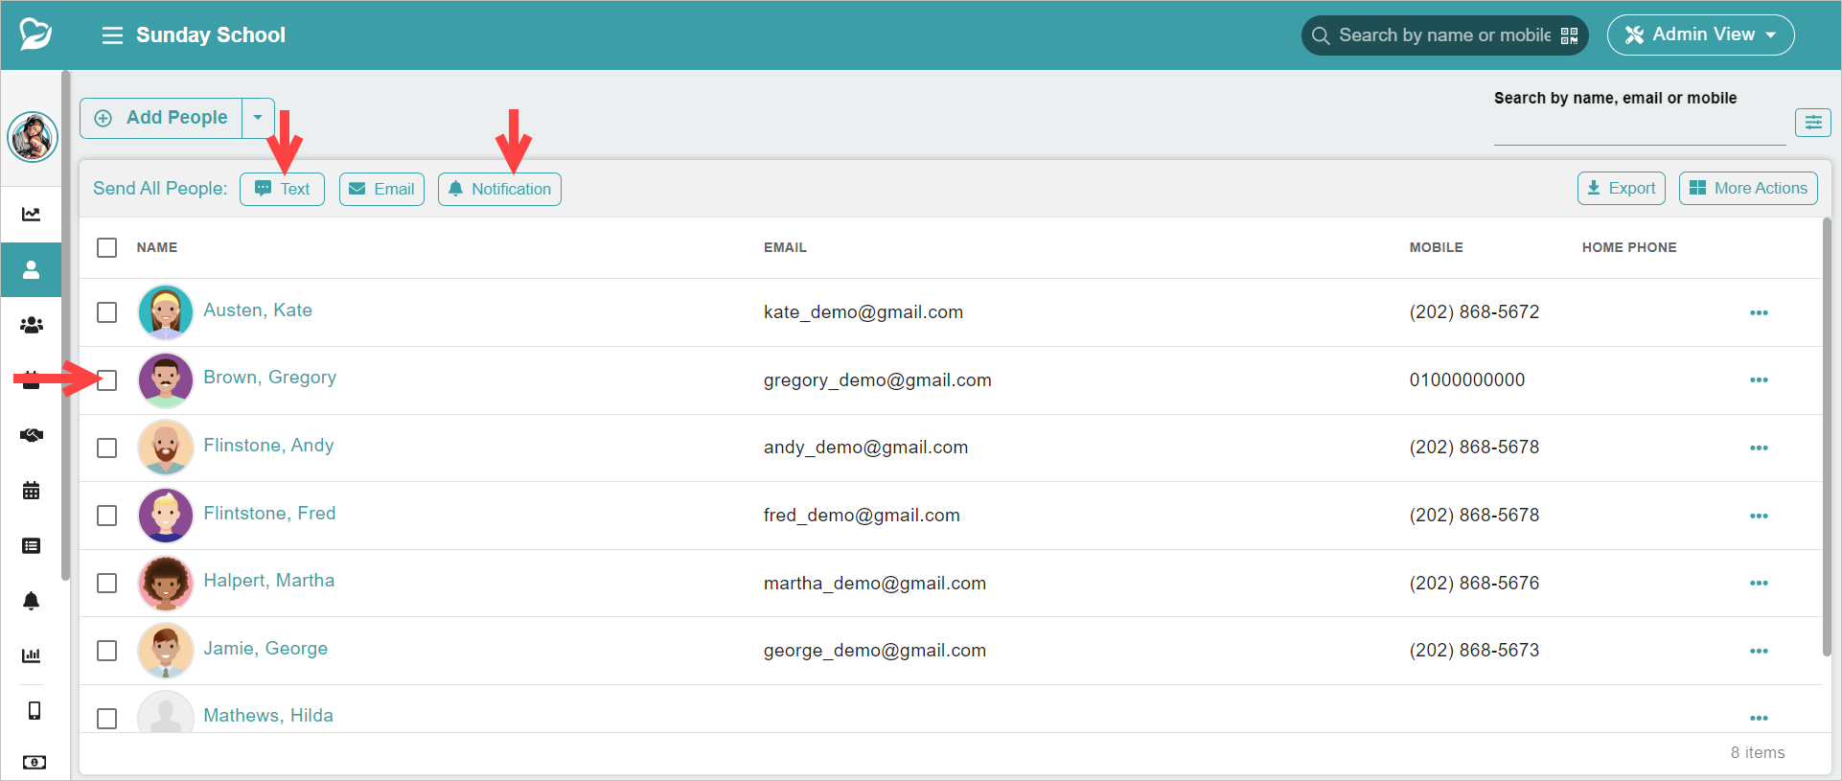Open Jamie, George profile link
The width and height of the screenshot is (1842, 781).
[x=265, y=649]
